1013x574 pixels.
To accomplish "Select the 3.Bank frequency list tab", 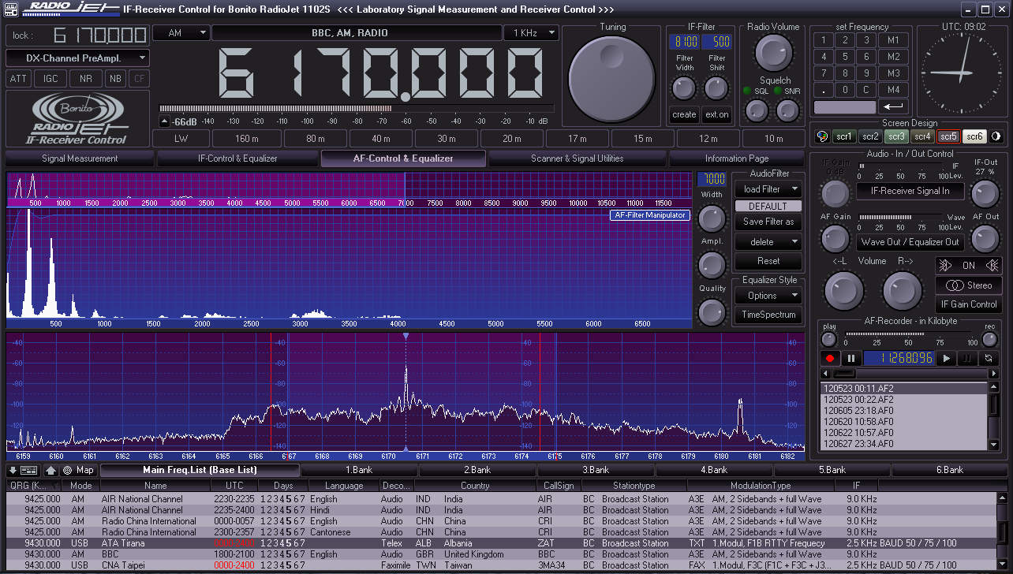I will point(596,470).
